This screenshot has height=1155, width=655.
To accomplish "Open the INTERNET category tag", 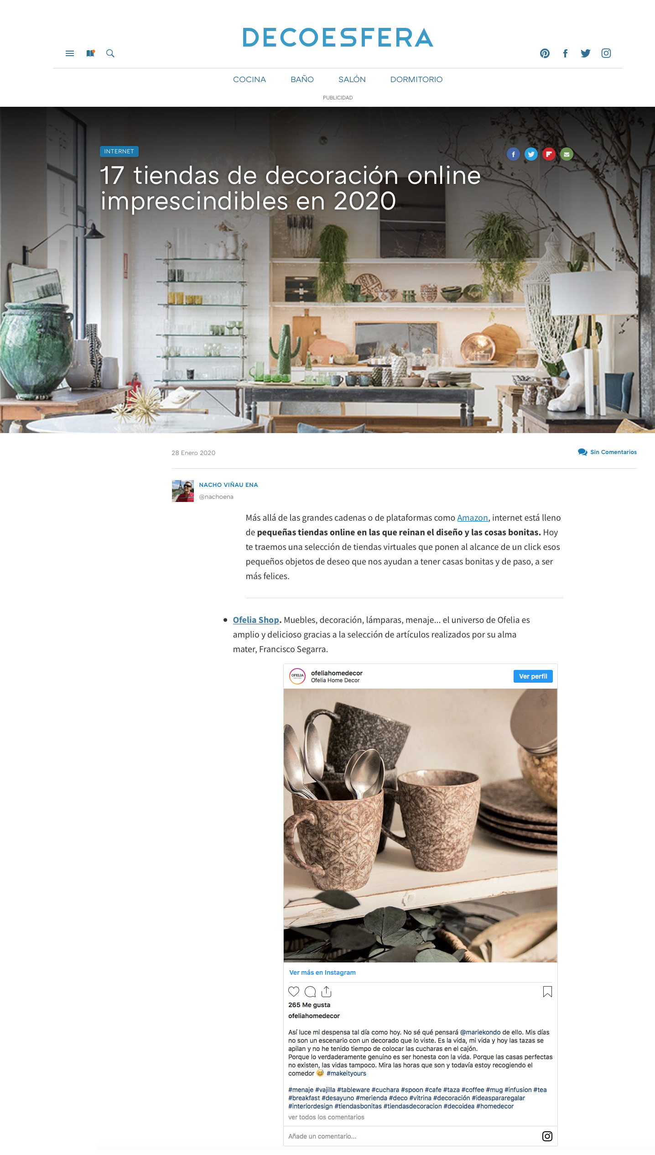I will point(119,152).
